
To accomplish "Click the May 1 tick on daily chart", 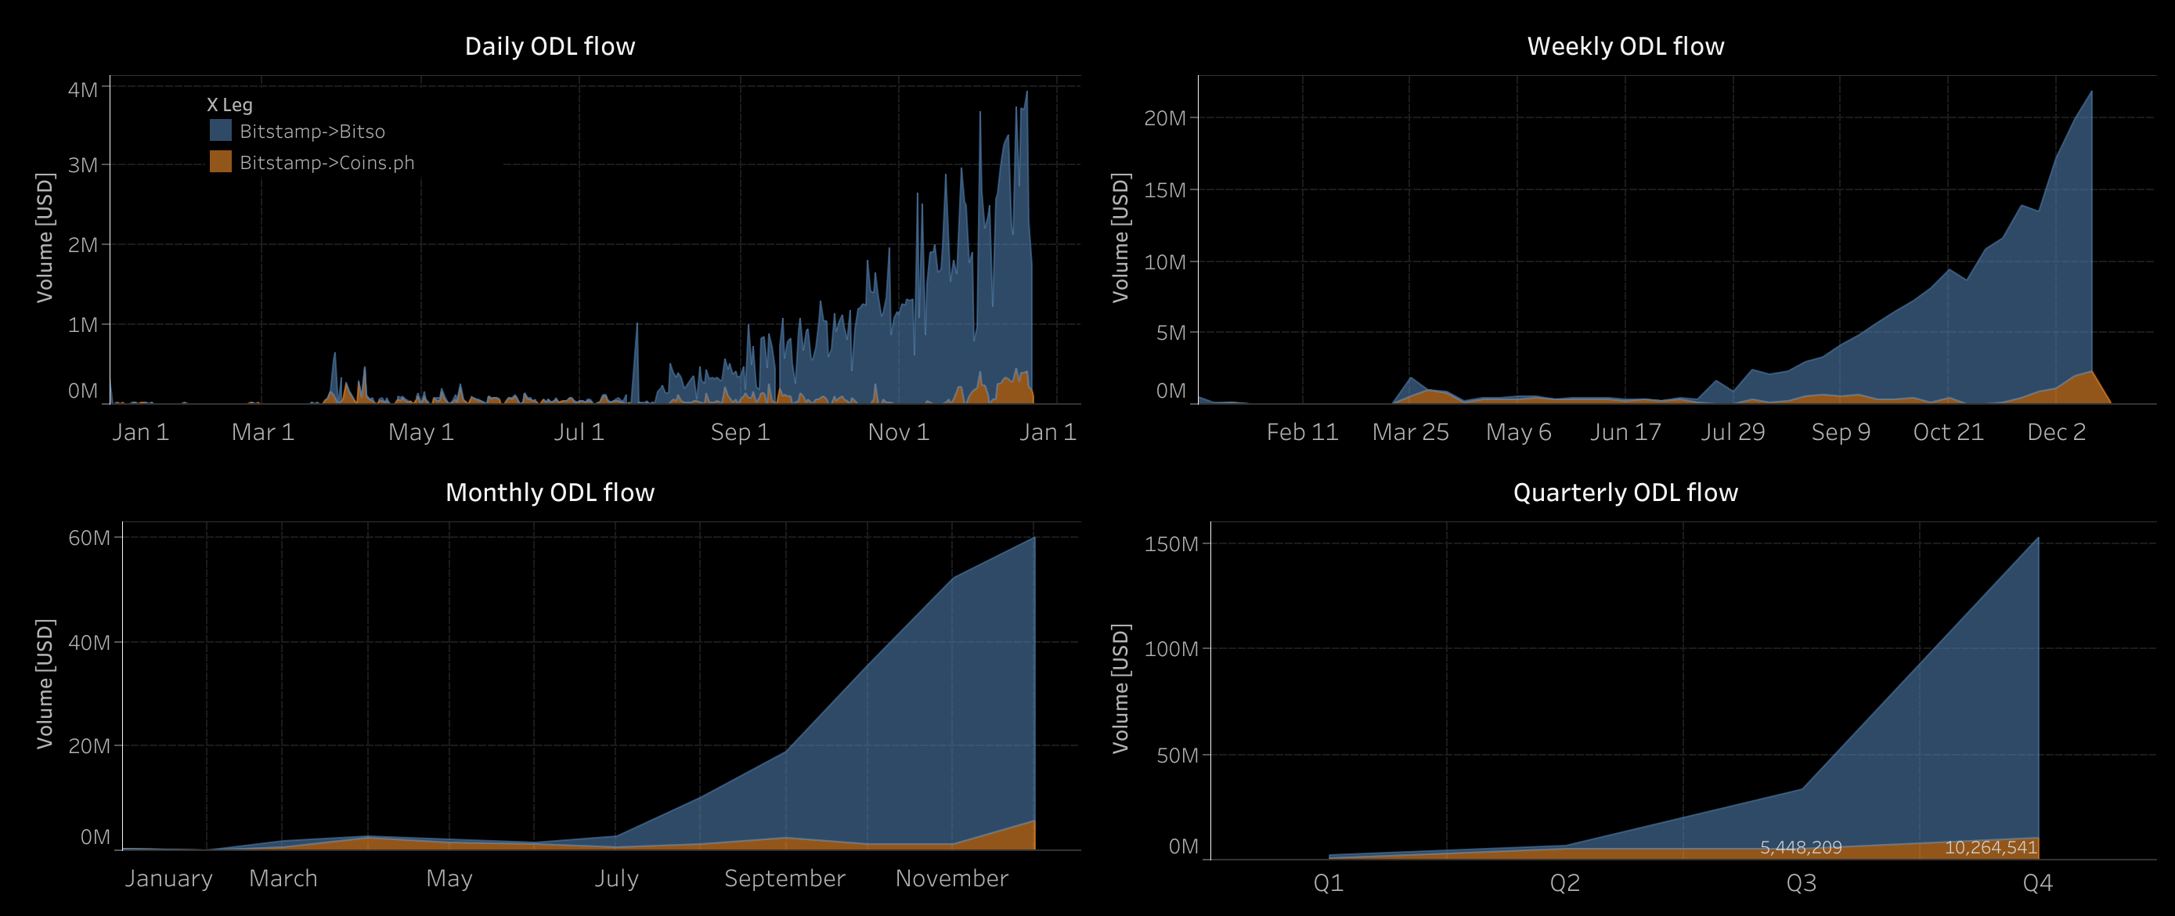I will click(420, 432).
